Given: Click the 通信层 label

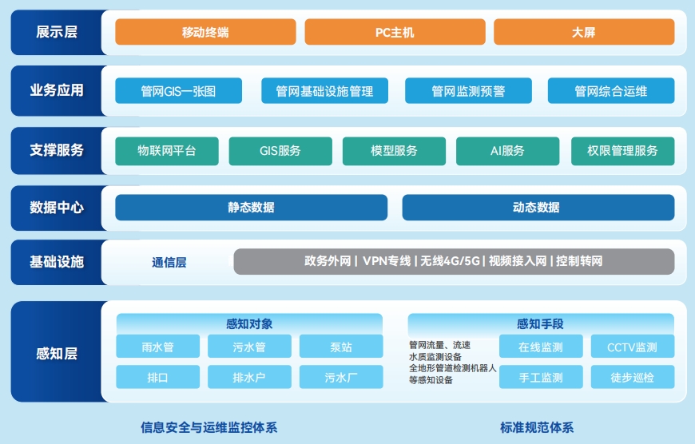Looking at the screenshot, I should pyautogui.click(x=169, y=262).
